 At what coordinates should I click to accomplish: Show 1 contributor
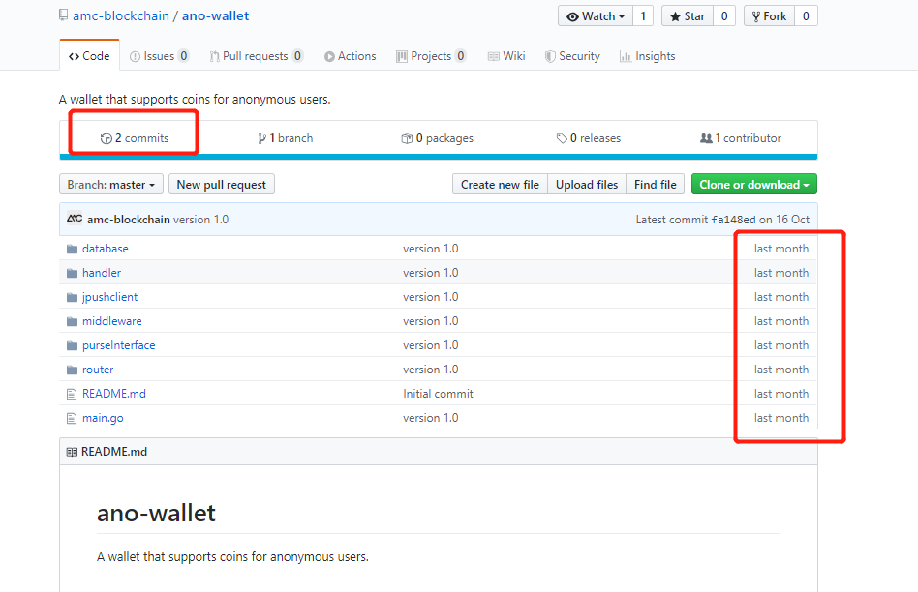point(741,138)
